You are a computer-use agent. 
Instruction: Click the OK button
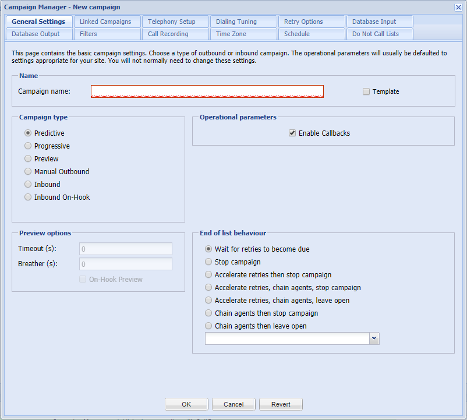(186, 404)
